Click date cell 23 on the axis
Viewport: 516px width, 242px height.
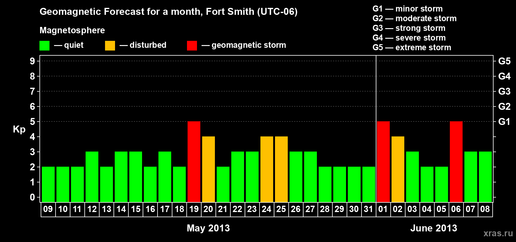click(x=252, y=209)
